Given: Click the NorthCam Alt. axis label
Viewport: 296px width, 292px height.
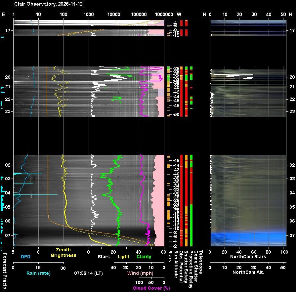Looking at the screenshot, I should click(x=248, y=272).
